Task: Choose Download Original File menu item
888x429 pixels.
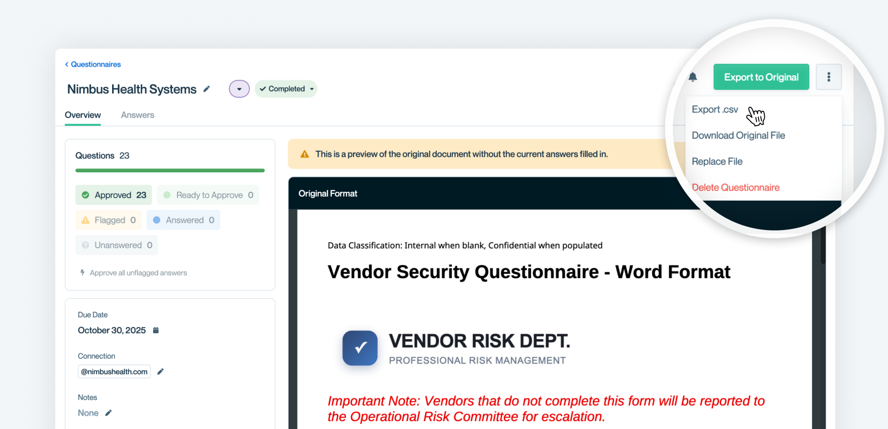Action: [738, 135]
